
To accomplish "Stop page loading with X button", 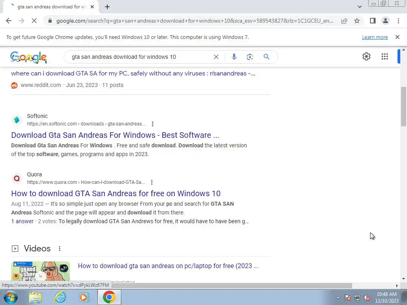I will (34, 21).
